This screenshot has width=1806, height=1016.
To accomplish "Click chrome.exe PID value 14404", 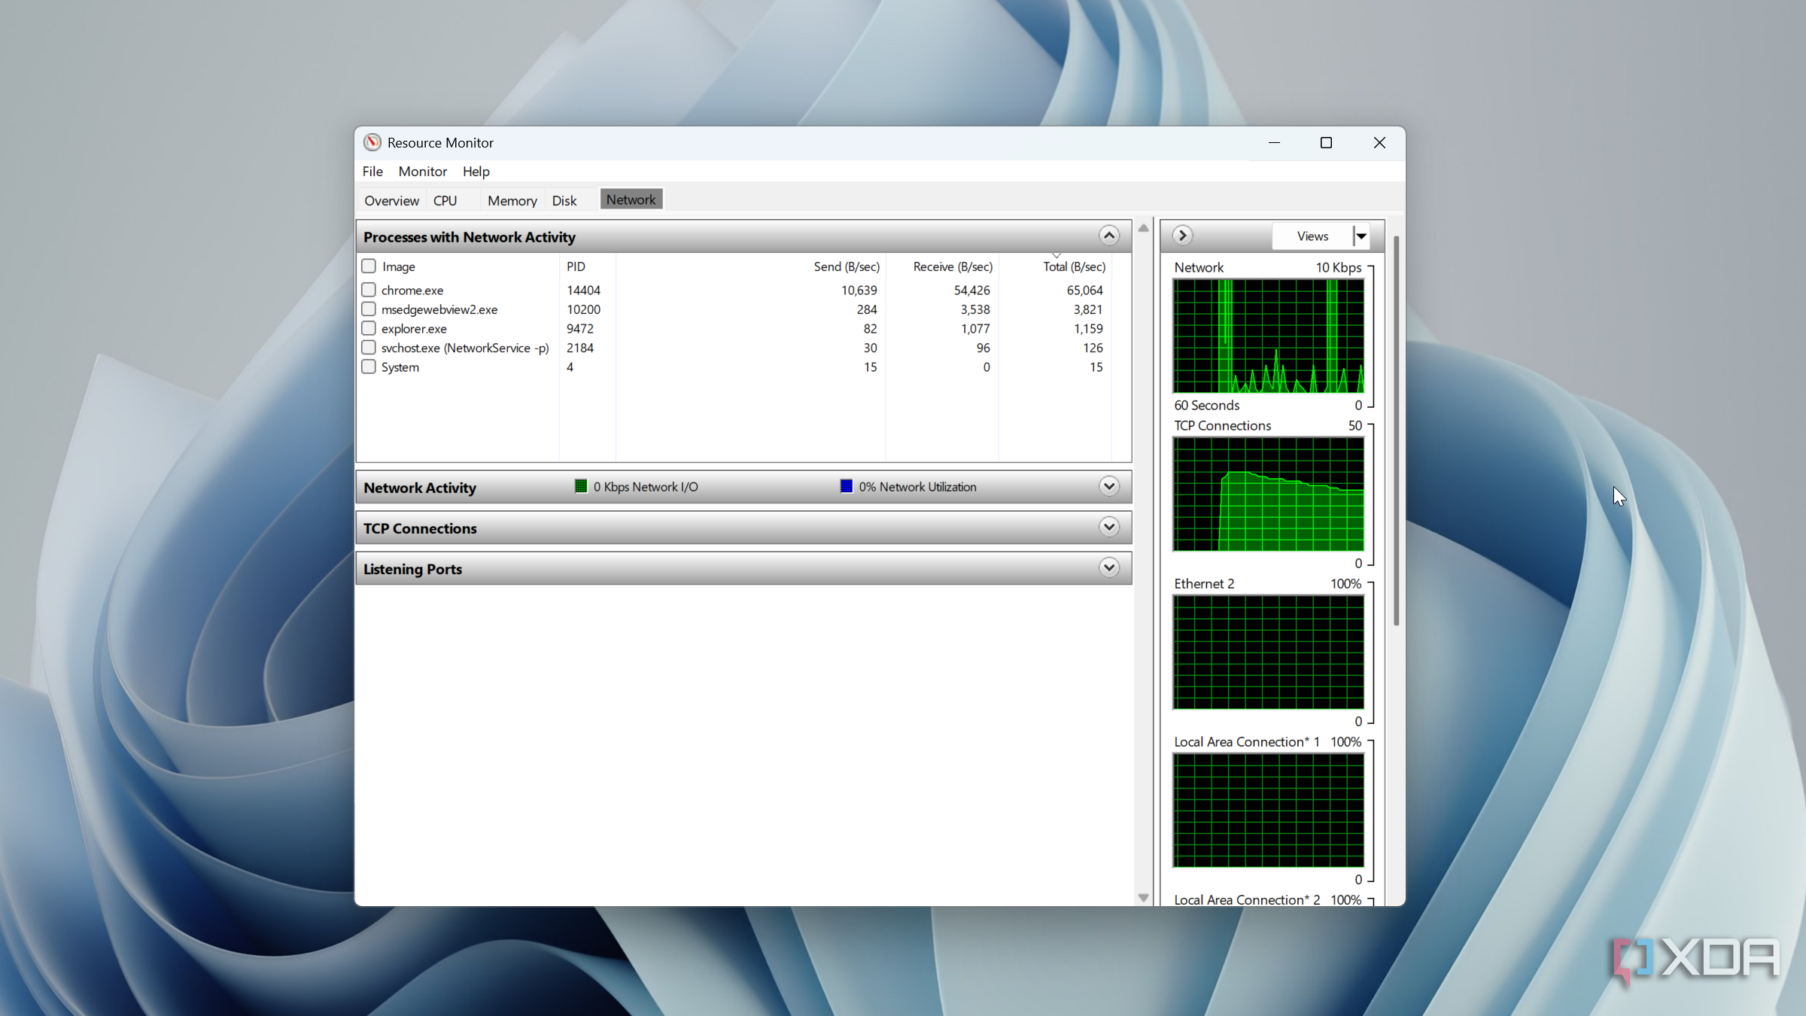I will 584,291.
